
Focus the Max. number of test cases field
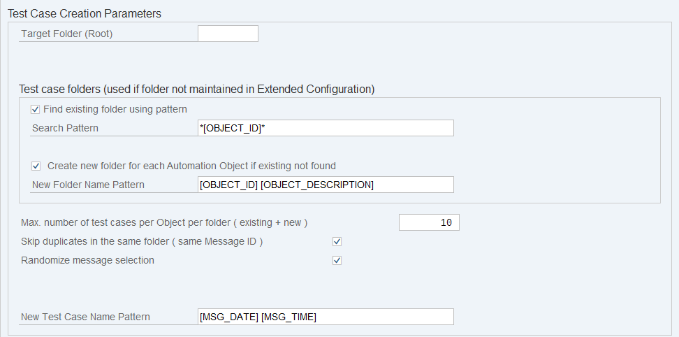[x=429, y=222]
